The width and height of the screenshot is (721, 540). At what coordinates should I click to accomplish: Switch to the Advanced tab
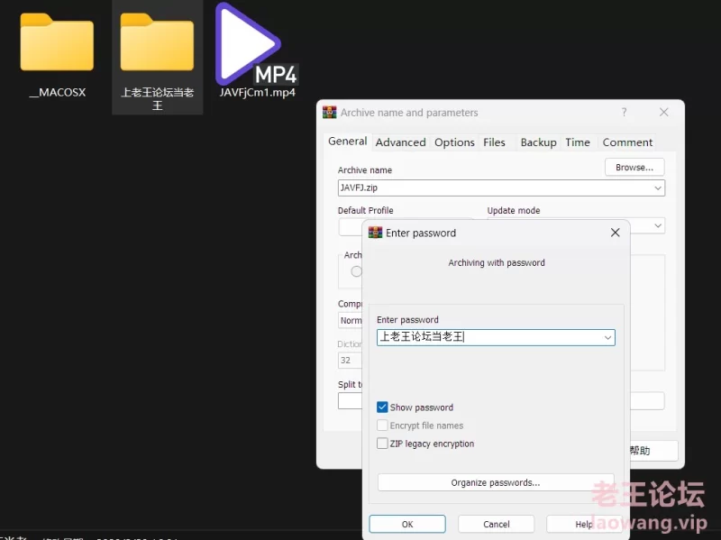(x=400, y=142)
